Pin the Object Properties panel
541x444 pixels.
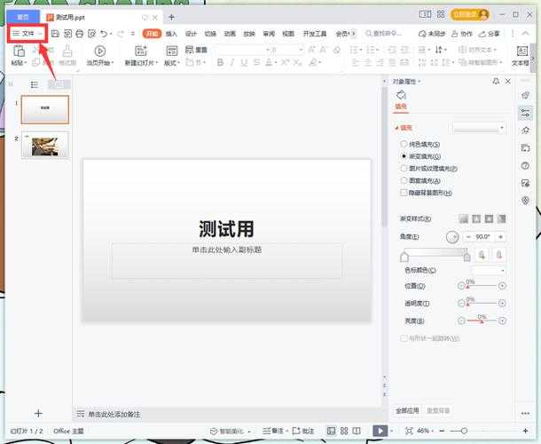pos(496,81)
